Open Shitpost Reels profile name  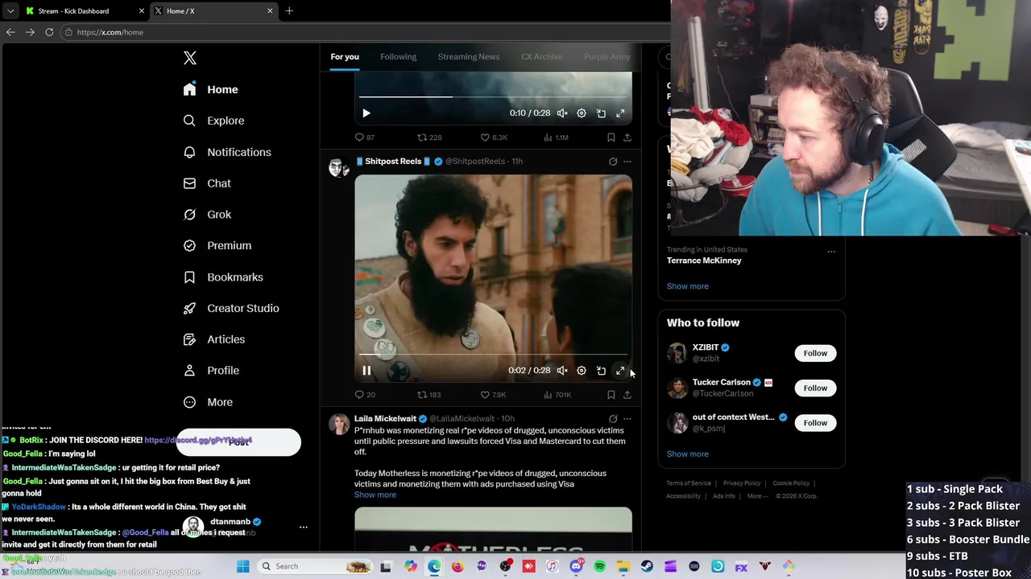(393, 162)
